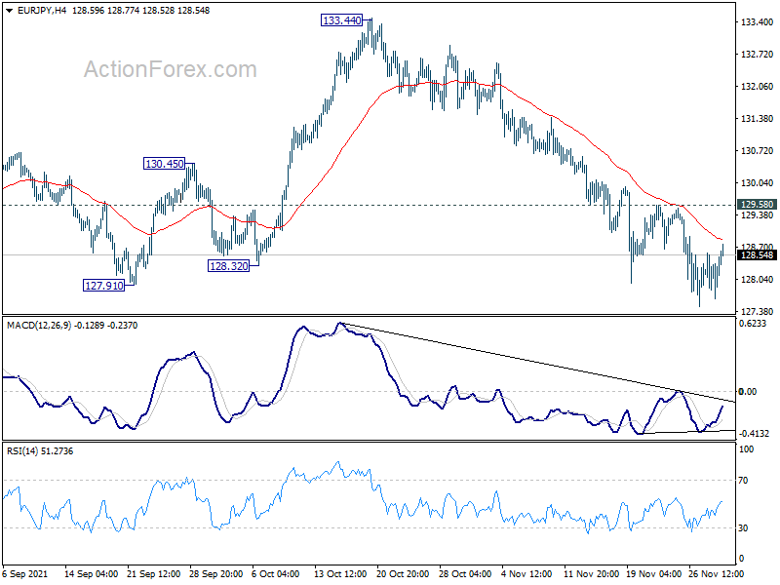Click the OHLC values 128.596 128.774 128.528

124,11
